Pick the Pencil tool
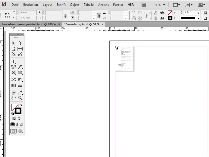Screen dimensions: 209x157 (20, 67)
